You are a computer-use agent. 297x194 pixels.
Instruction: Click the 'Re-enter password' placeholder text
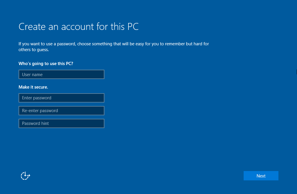(40, 111)
